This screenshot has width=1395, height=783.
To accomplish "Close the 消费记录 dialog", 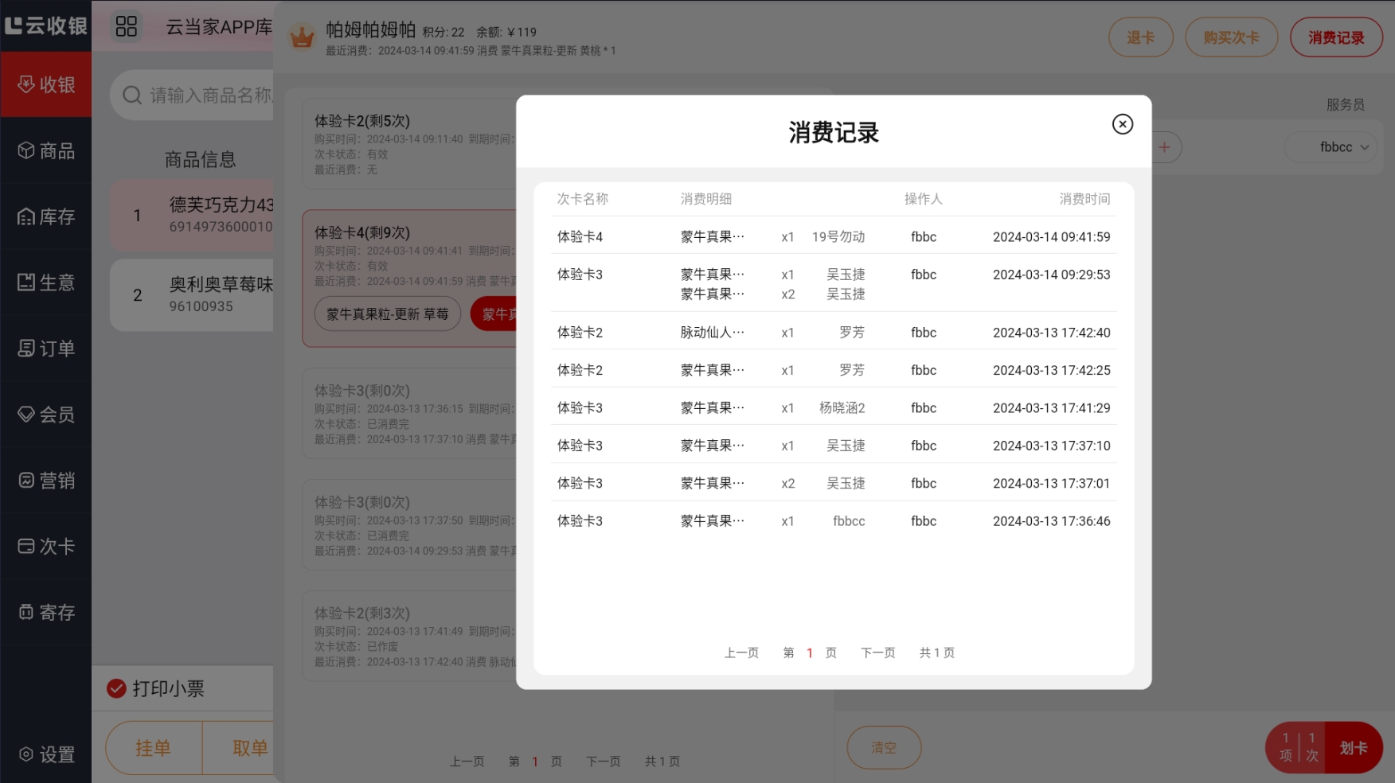I will pos(1122,124).
